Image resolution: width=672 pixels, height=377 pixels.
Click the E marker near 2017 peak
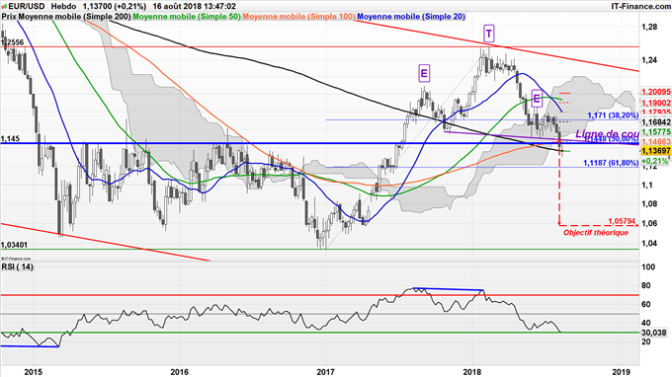tap(424, 74)
